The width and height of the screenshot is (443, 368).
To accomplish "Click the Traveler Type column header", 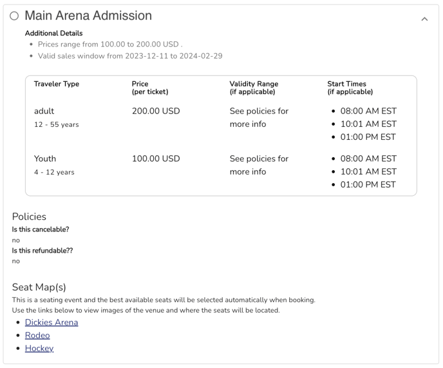I will click(57, 84).
